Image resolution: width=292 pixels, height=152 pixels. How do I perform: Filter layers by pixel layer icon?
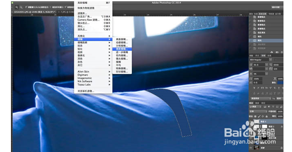coord(264,107)
